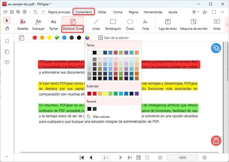Open the share dropdown
This screenshot has height=162, width=229.
[x=205, y=12]
